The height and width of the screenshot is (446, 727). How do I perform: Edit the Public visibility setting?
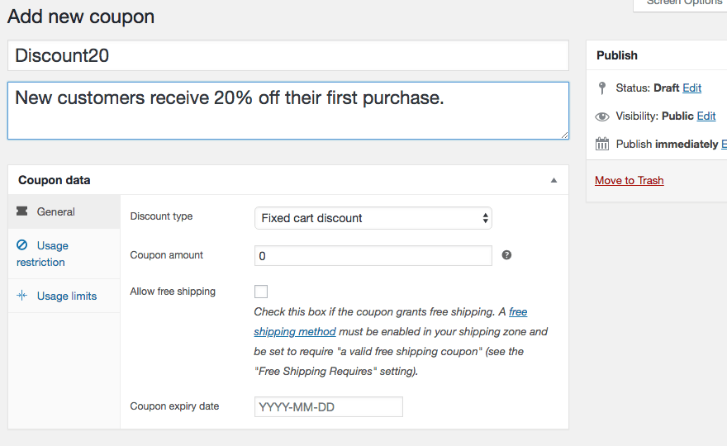pyautogui.click(x=706, y=116)
